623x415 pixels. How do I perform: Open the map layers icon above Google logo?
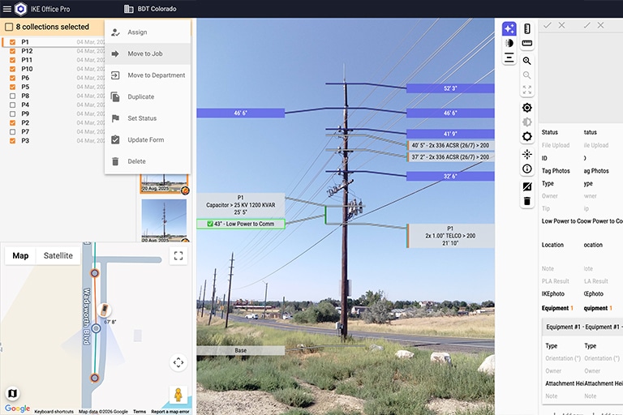point(12,393)
